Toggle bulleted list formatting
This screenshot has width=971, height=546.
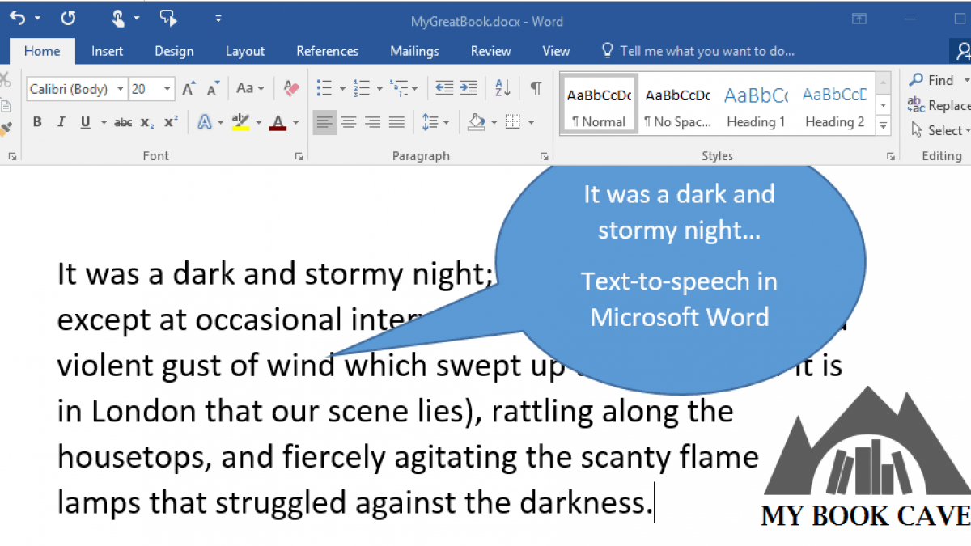tap(323, 88)
